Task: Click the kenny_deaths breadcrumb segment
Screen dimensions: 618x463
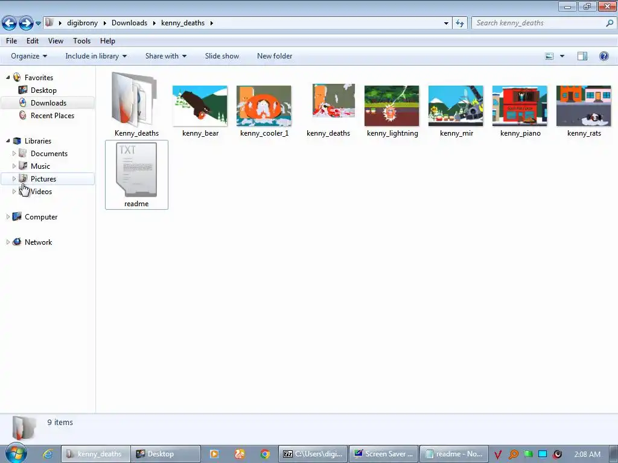Action: pyautogui.click(x=183, y=23)
